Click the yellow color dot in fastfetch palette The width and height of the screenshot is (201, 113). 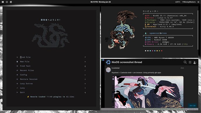click(157, 51)
